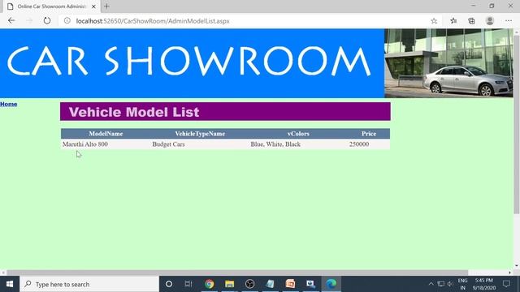This screenshot has width=520, height=292.
Task: Click the forward navigation arrow
Action: pos(29,20)
